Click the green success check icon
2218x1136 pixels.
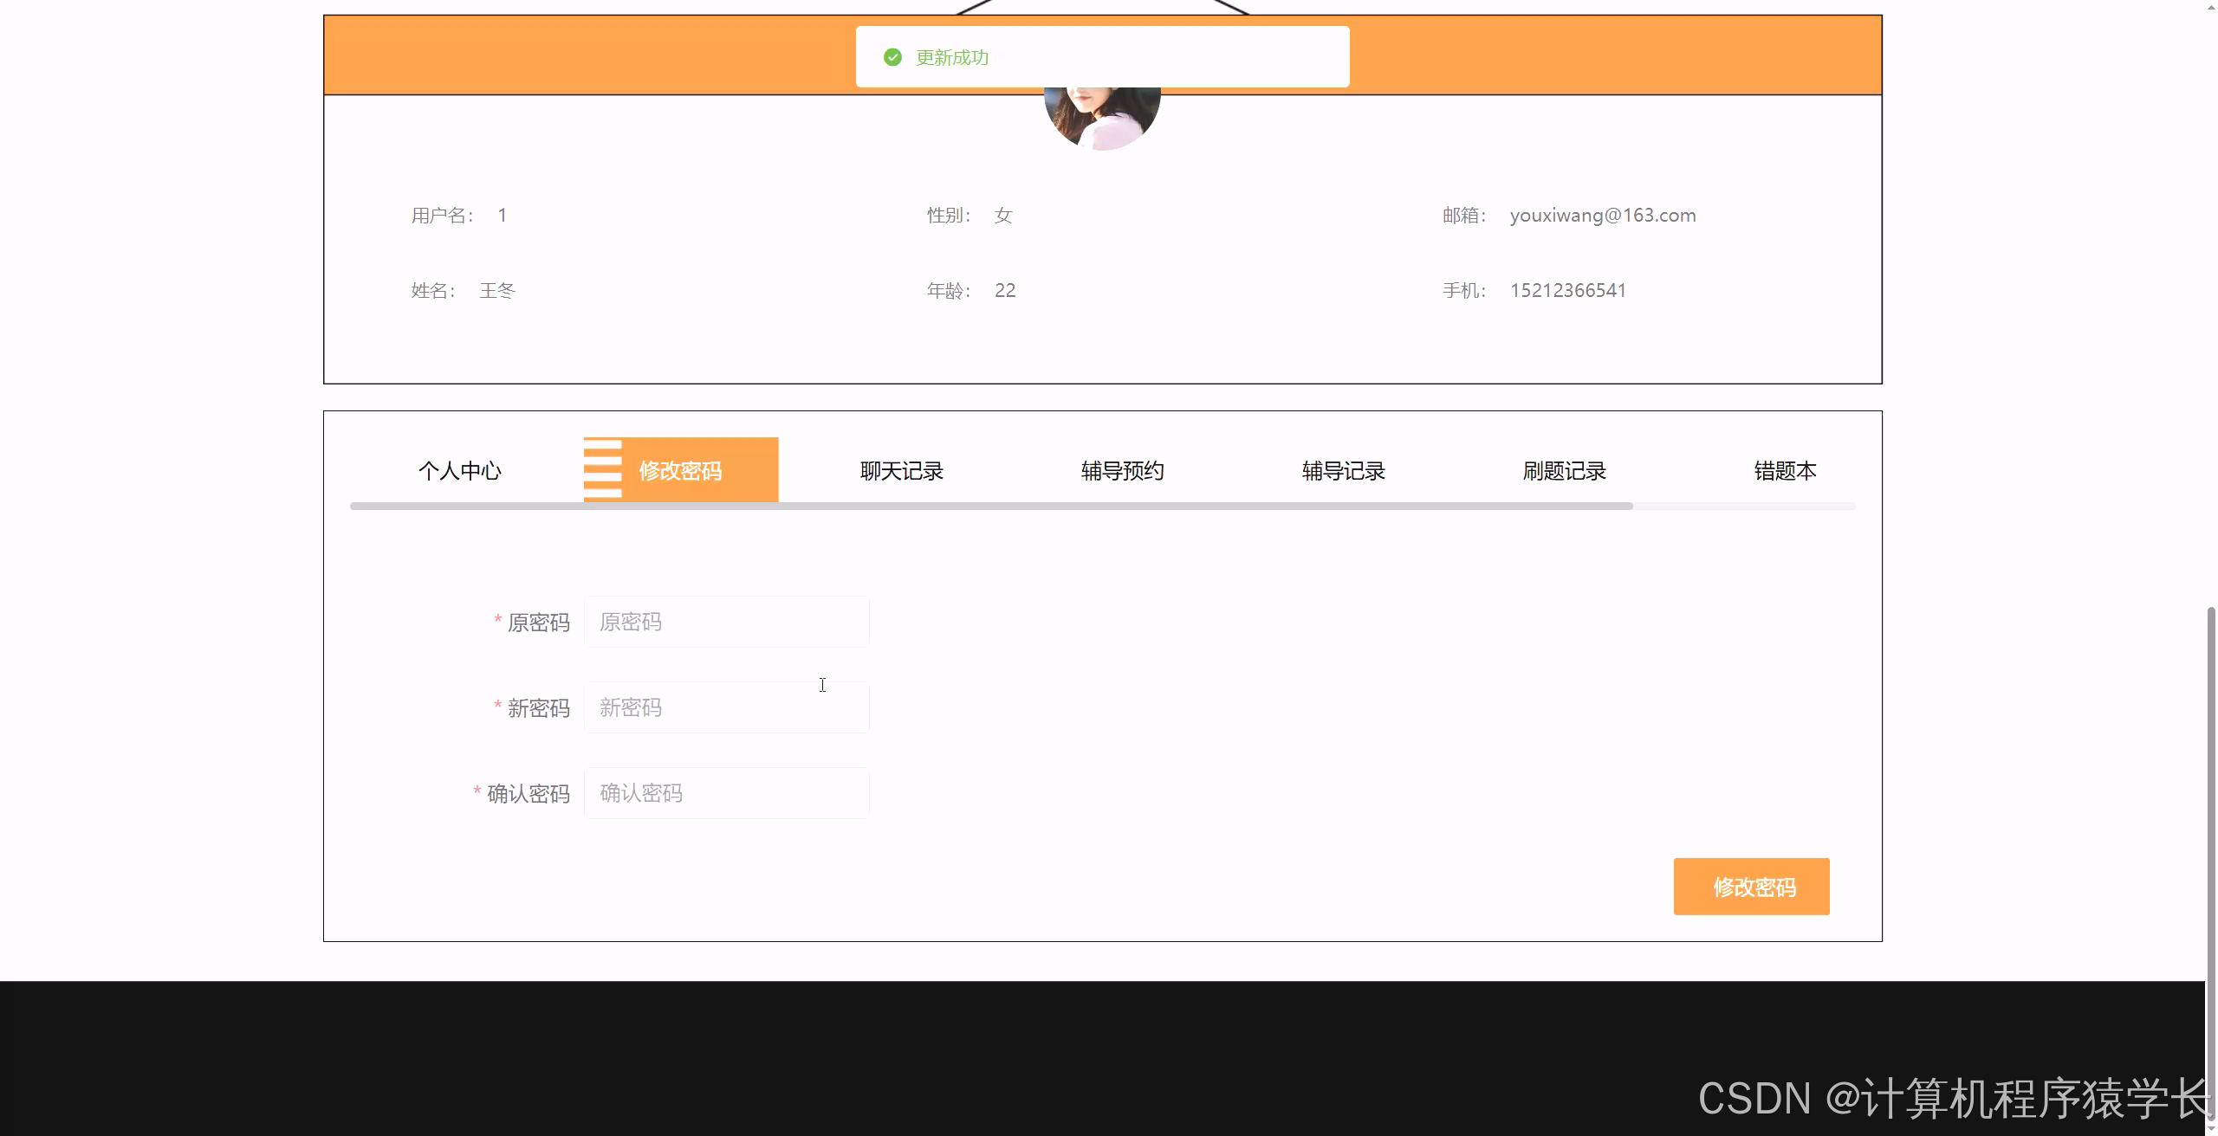tap(893, 56)
